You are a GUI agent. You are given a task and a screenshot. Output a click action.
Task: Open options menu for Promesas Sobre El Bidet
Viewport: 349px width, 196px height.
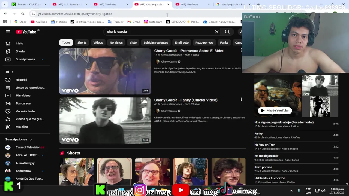point(241,50)
